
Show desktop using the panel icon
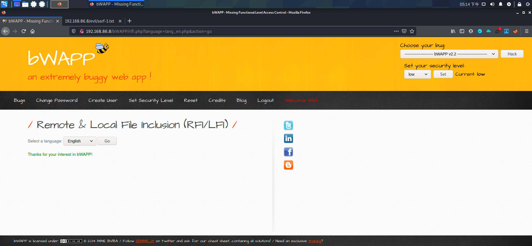17,4
